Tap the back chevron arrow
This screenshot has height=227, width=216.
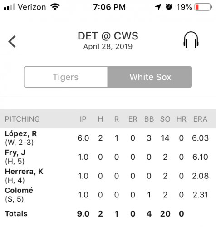click(12, 41)
